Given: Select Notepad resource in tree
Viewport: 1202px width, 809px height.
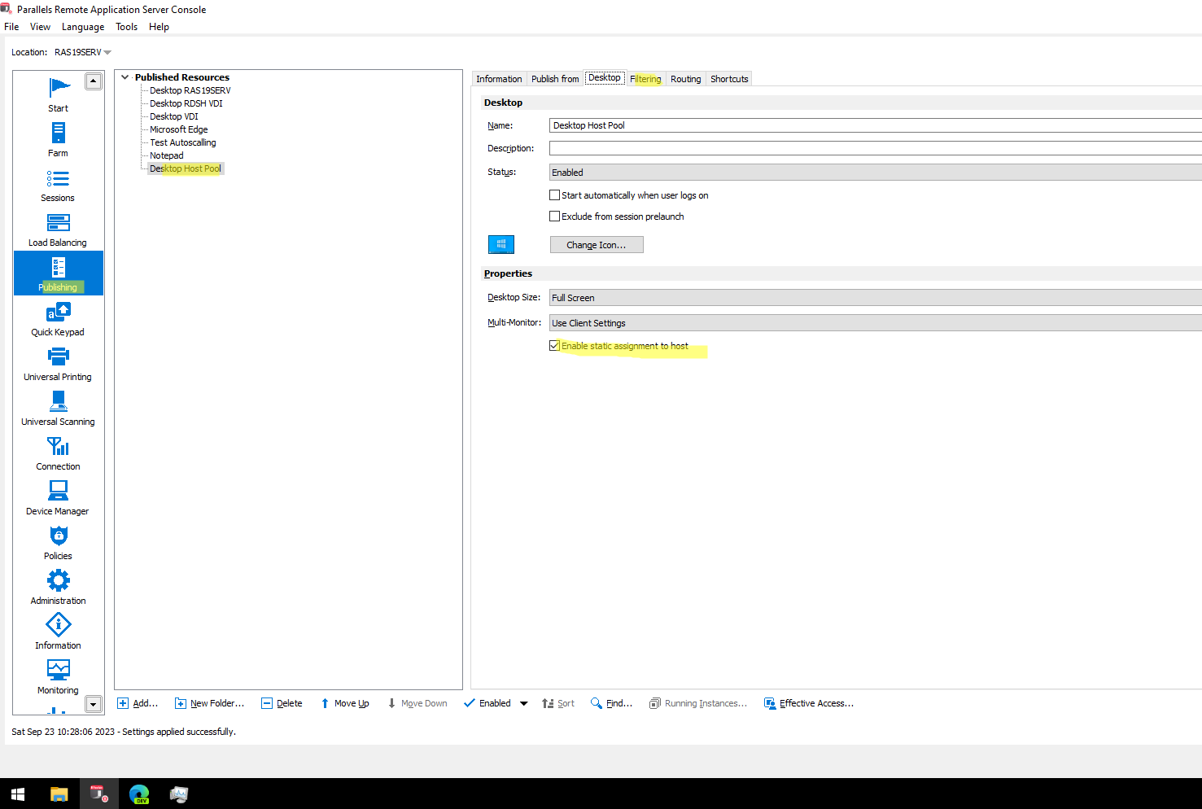Looking at the screenshot, I should [167, 155].
